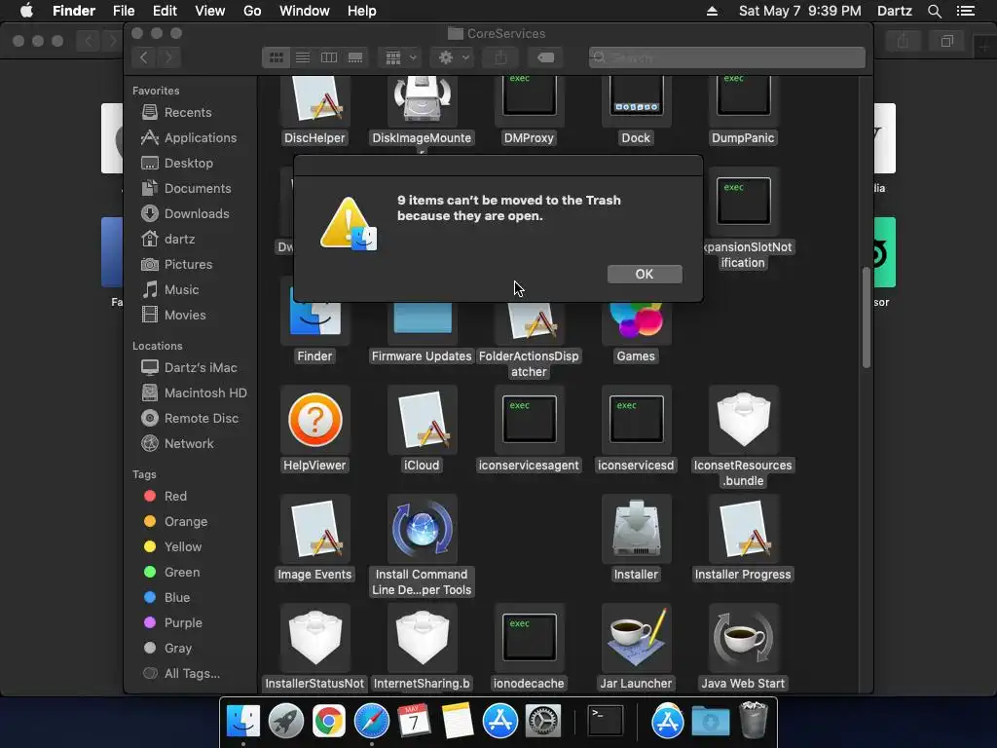997x748 pixels.
Task: Select the InternetSharing bundle icon
Action: [x=422, y=638]
